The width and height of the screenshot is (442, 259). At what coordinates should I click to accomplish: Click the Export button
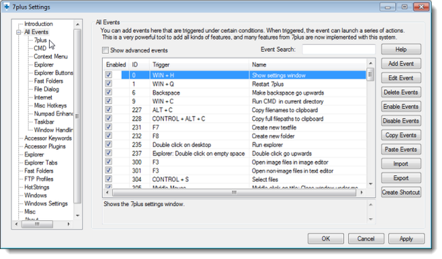tap(401, 178)
